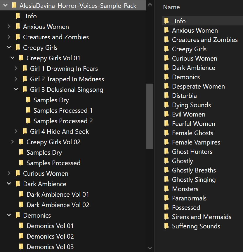Select 'Girl 1 Drowning In Fears' label
The width and height of the screenshot is (243, 252).
pos(64,68)
